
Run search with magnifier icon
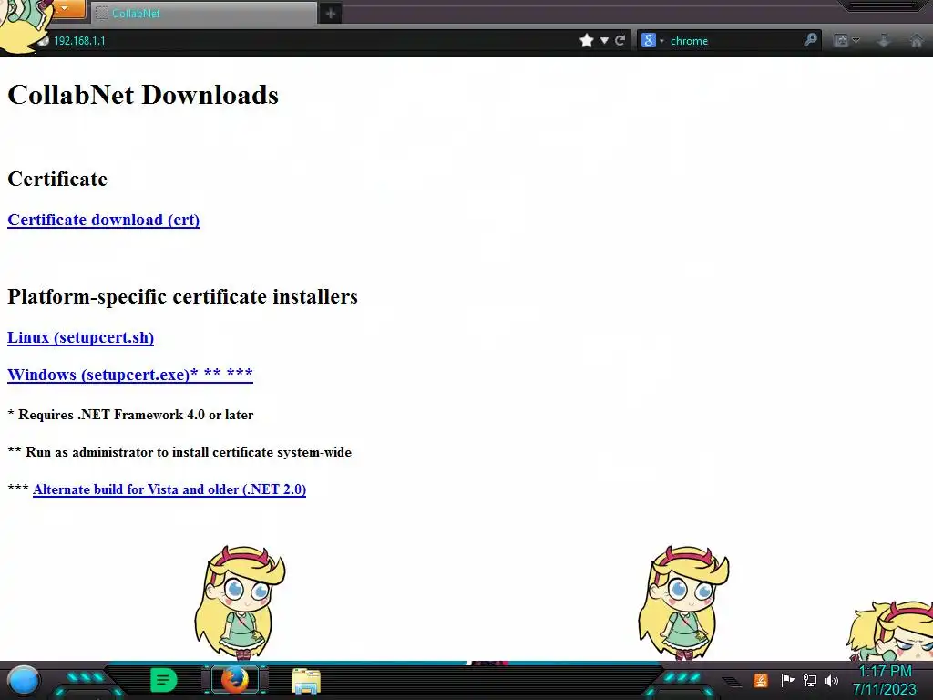810,40
